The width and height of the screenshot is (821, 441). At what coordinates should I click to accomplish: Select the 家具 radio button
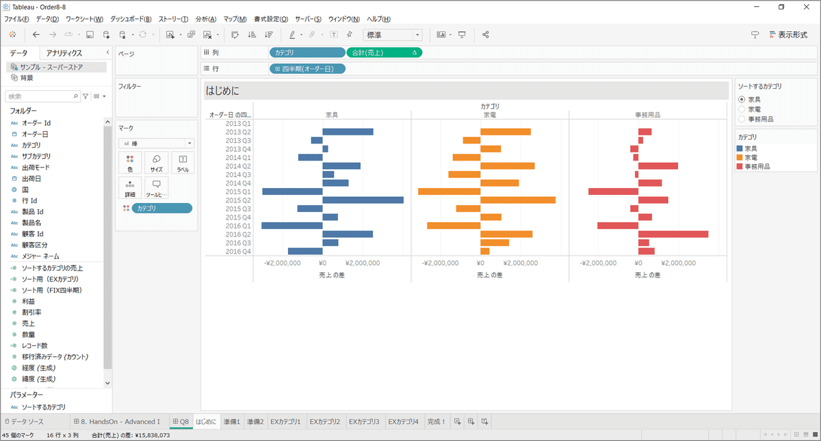point(742,100)
